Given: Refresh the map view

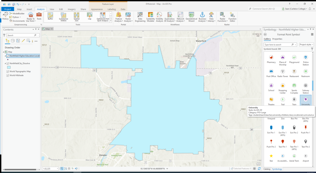Looking at the screenshot, I should [x=259, y=169].
